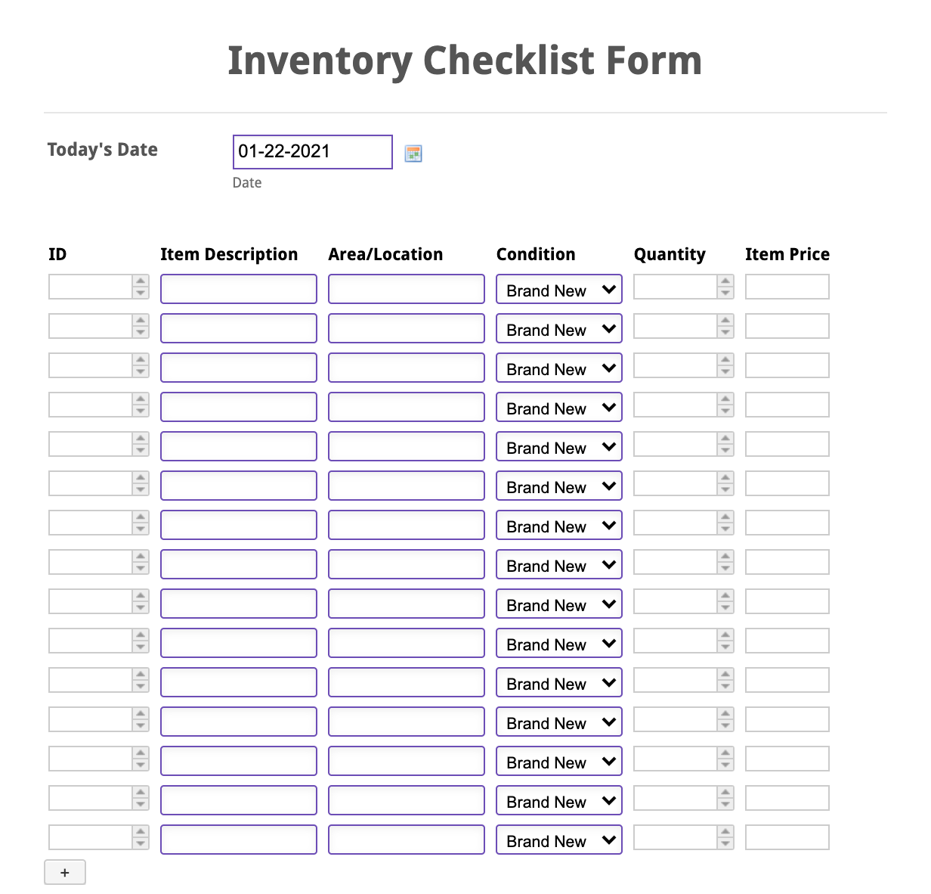Click the up arrow on the tenth row's Quantity spinner
Screen dimensions: 931x894
(725, 636)
